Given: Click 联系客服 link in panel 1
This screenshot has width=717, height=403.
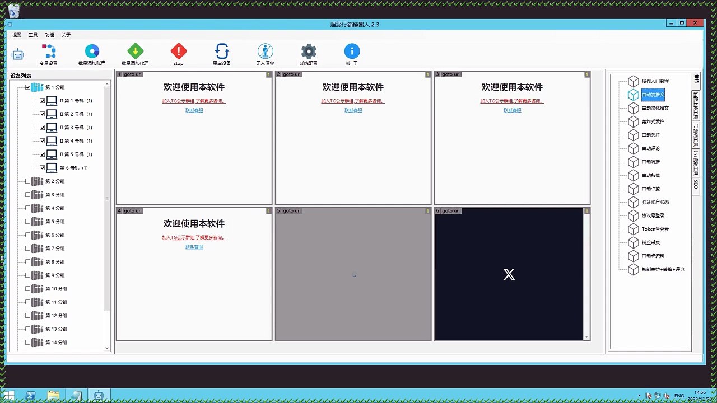Looking at the screenshot, I should coord(194,110).
